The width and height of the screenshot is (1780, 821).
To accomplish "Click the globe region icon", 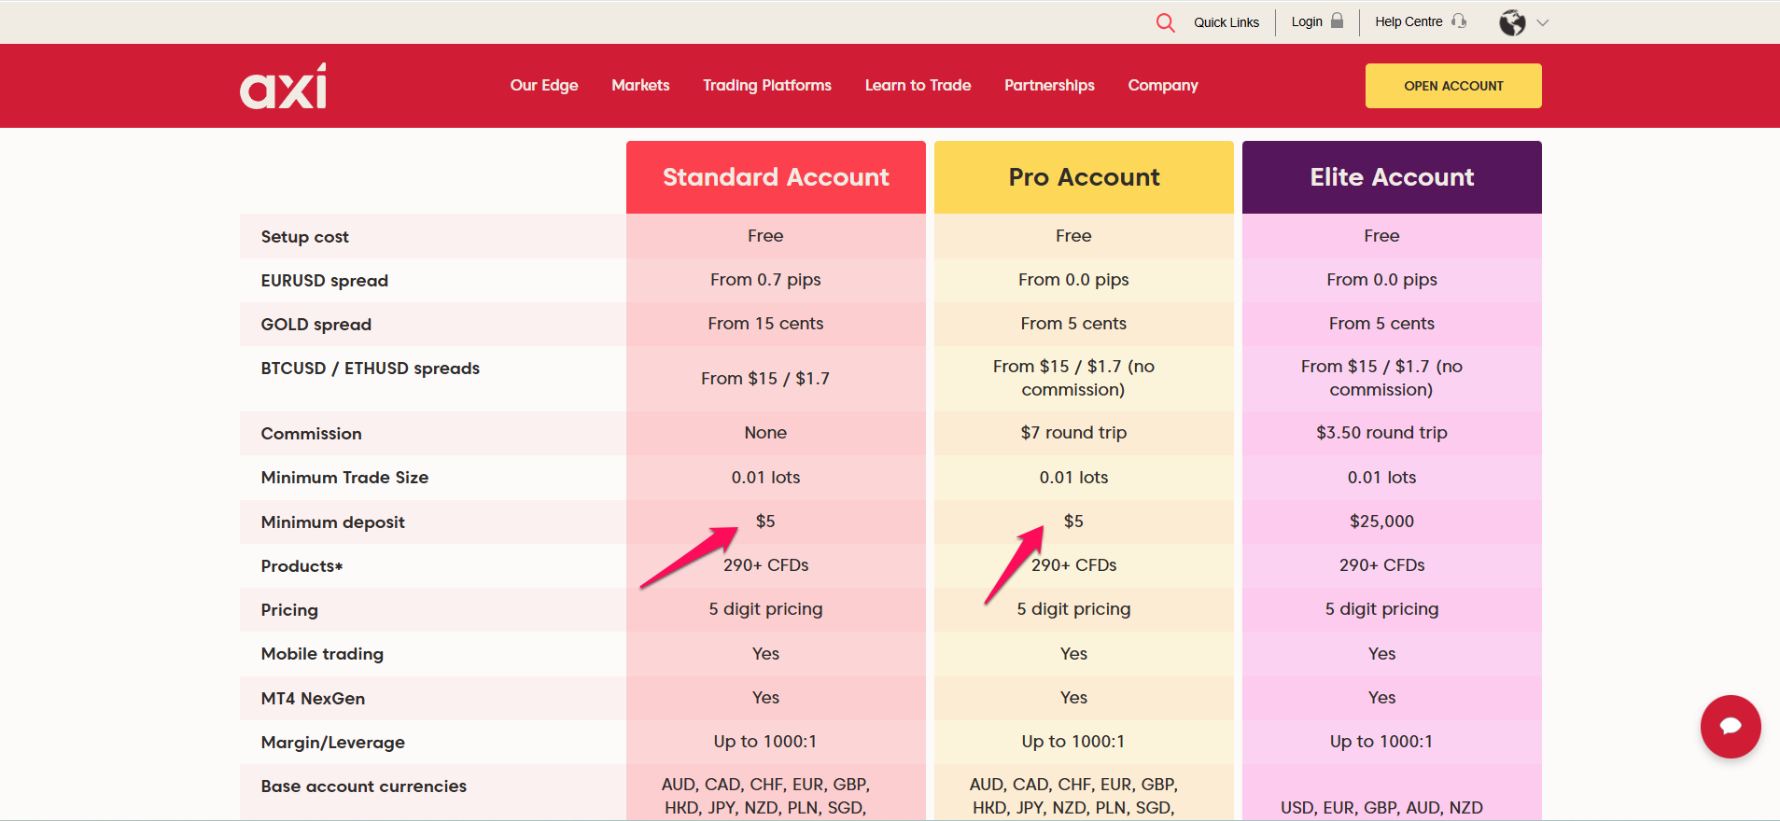I will tap(1512, 22).
